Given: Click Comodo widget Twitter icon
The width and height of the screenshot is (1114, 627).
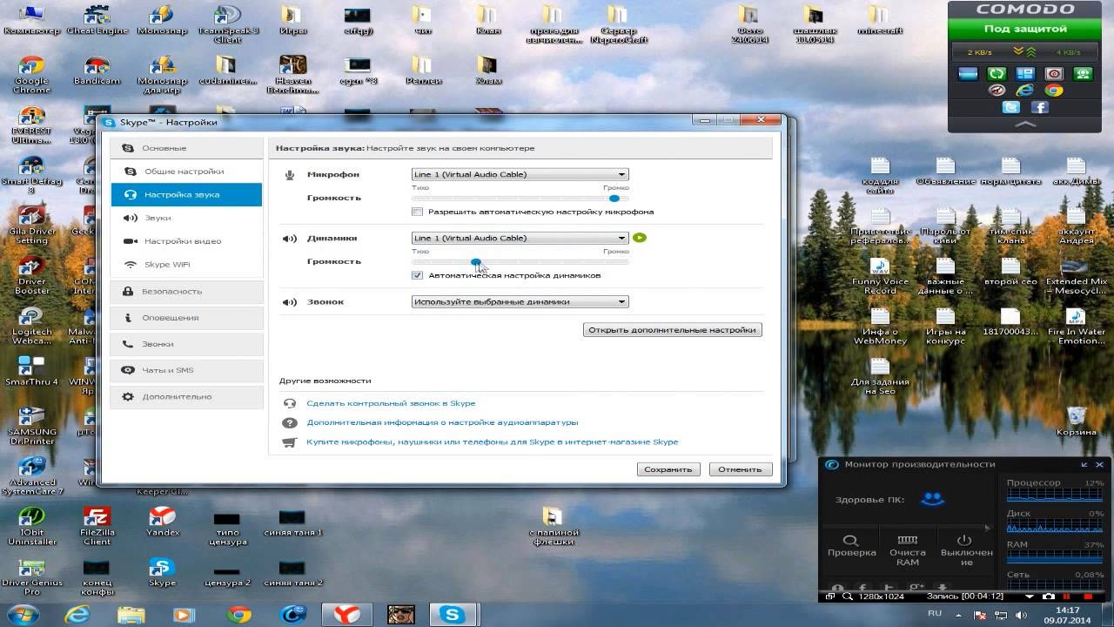Looking at the screenshot, I should (1011, 108).
